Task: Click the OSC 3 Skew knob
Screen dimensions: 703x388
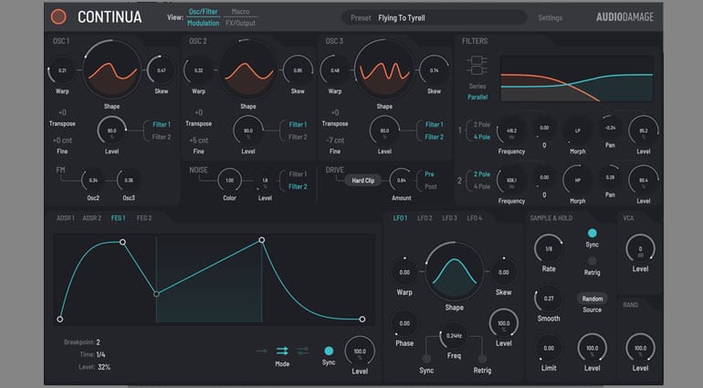Action: 434,70
